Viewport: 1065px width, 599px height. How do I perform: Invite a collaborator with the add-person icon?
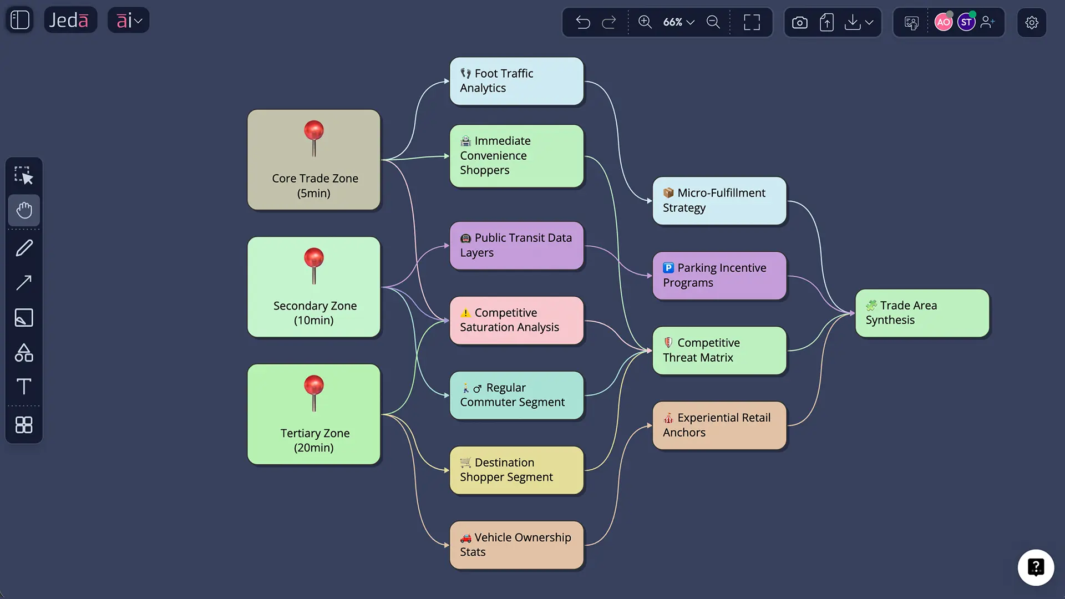point(988,22)
